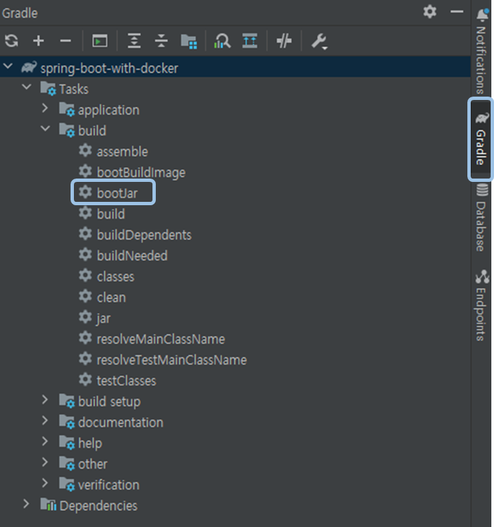This screenshot has height=527, width=494.
Task: Expand the other task group
Action: (45, 462)
